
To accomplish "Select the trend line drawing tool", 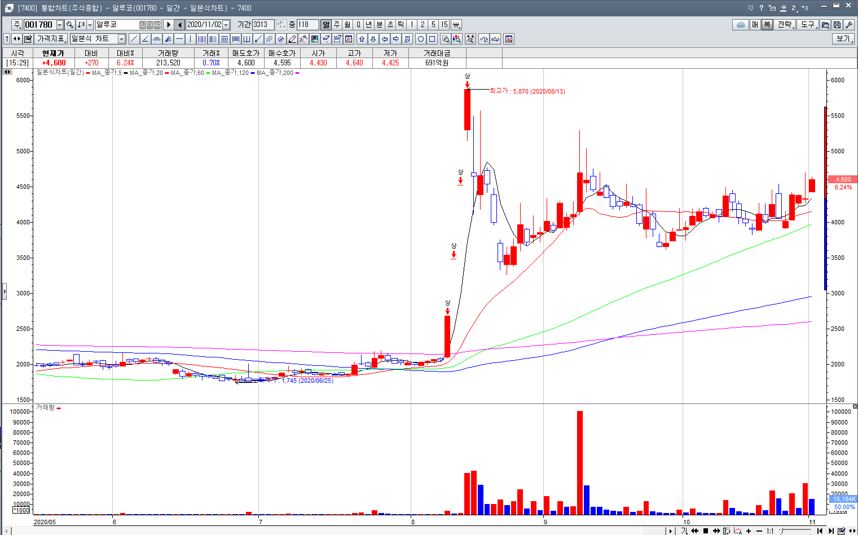I will (134, 39).
